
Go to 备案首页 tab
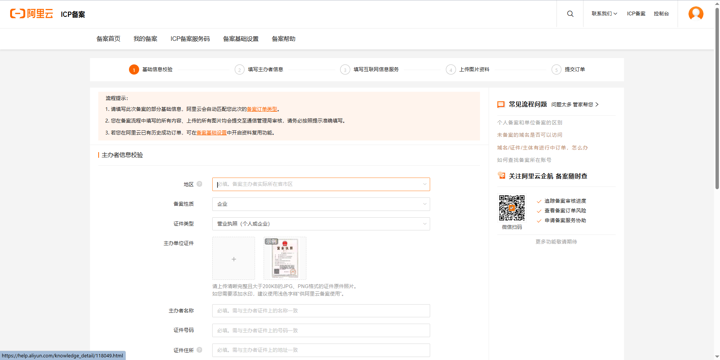pos(108,39)
